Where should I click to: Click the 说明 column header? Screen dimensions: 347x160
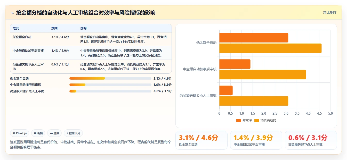tap(83, 28)
